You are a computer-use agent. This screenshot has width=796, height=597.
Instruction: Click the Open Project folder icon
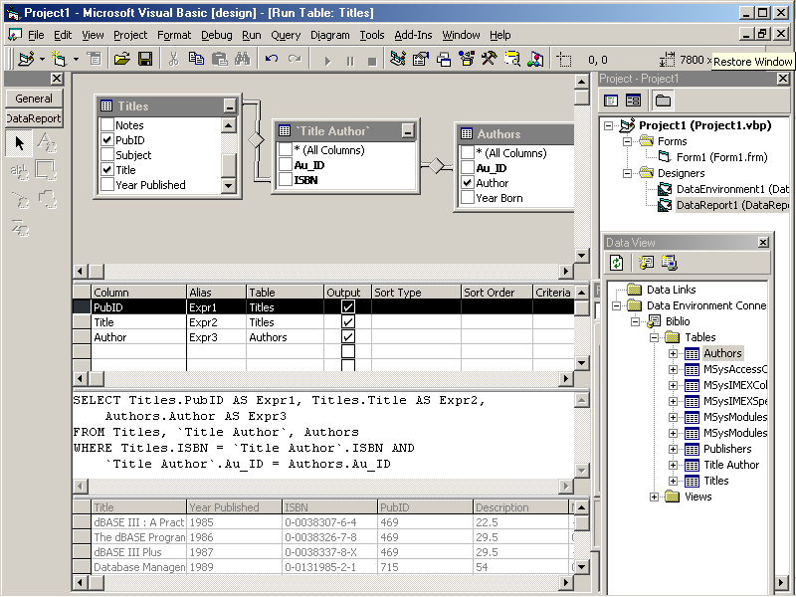click(x=121, y=60)
